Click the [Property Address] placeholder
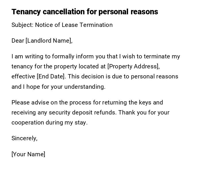 click(133, 66)
